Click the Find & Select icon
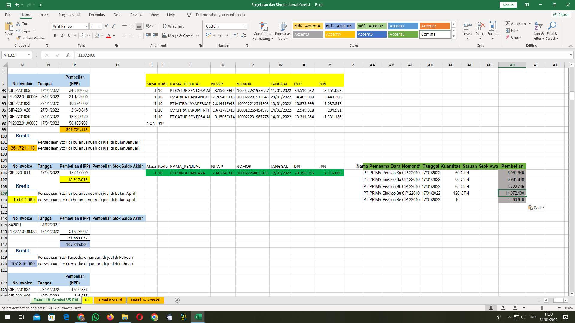 552,31
